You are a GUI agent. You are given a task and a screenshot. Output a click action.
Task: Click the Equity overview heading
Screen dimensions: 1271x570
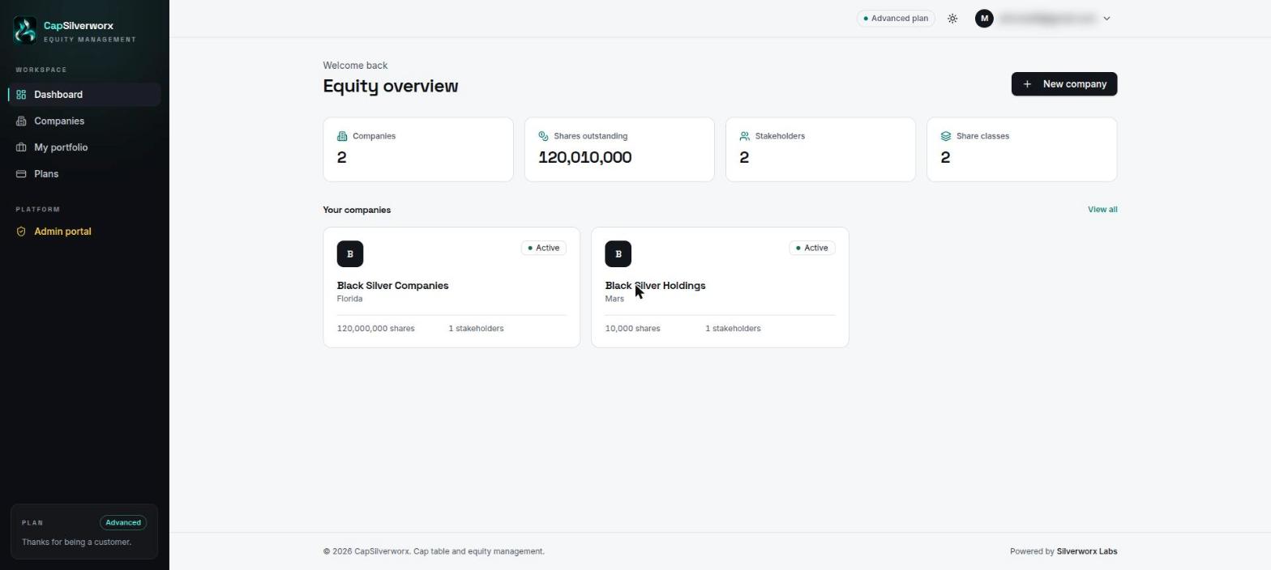point(391,86)
